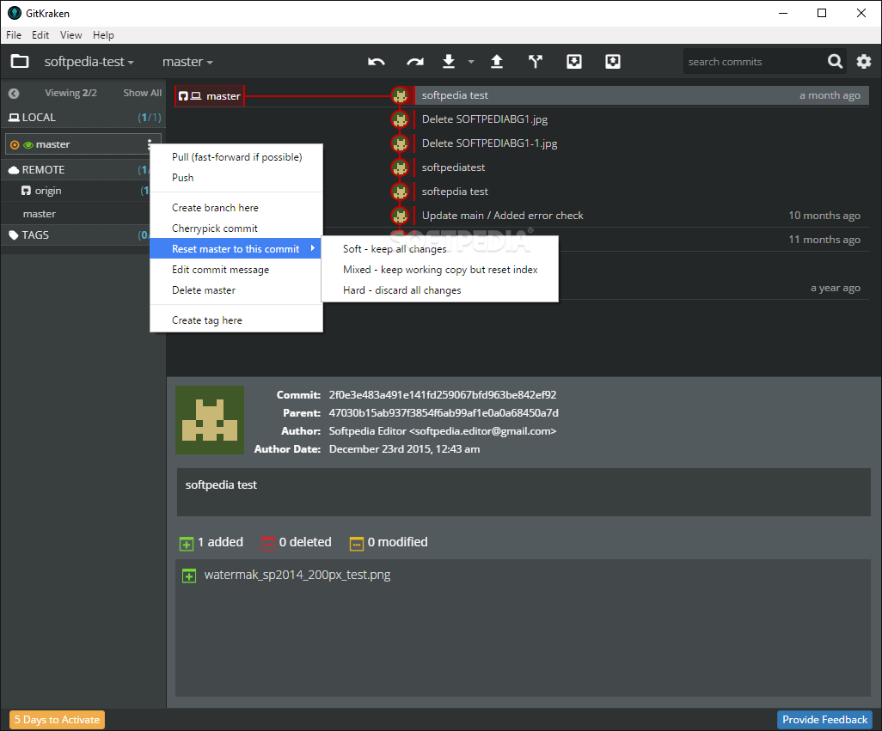Image resolution: width=882 pixels, height=731 pixels.
Task: Click the green '1 added' icon
Action: (187, 544)
